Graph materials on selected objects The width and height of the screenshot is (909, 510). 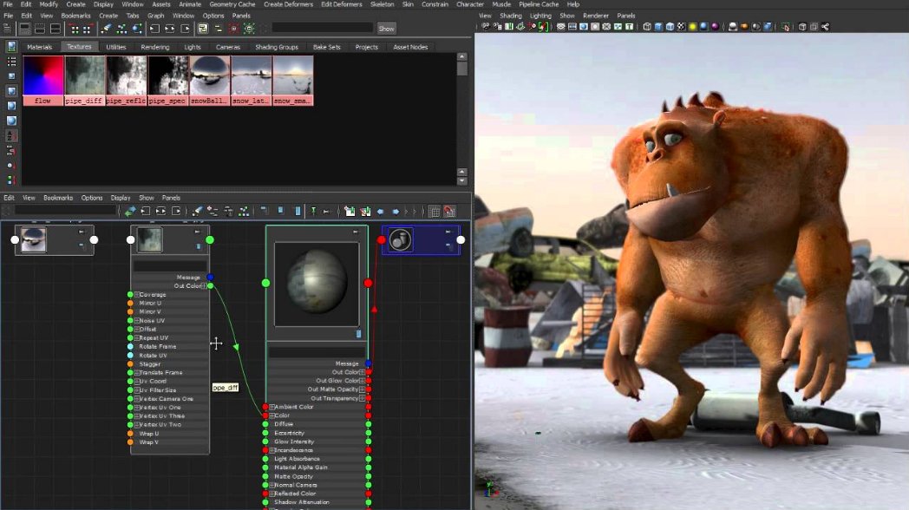point(137,28)
